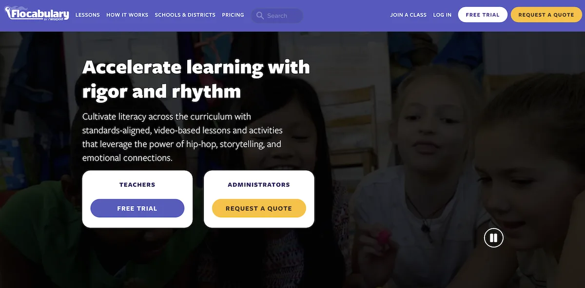Click the white Free Trial header button
The height and width of the screenshot is (288, 585).
tap(483, 15)
